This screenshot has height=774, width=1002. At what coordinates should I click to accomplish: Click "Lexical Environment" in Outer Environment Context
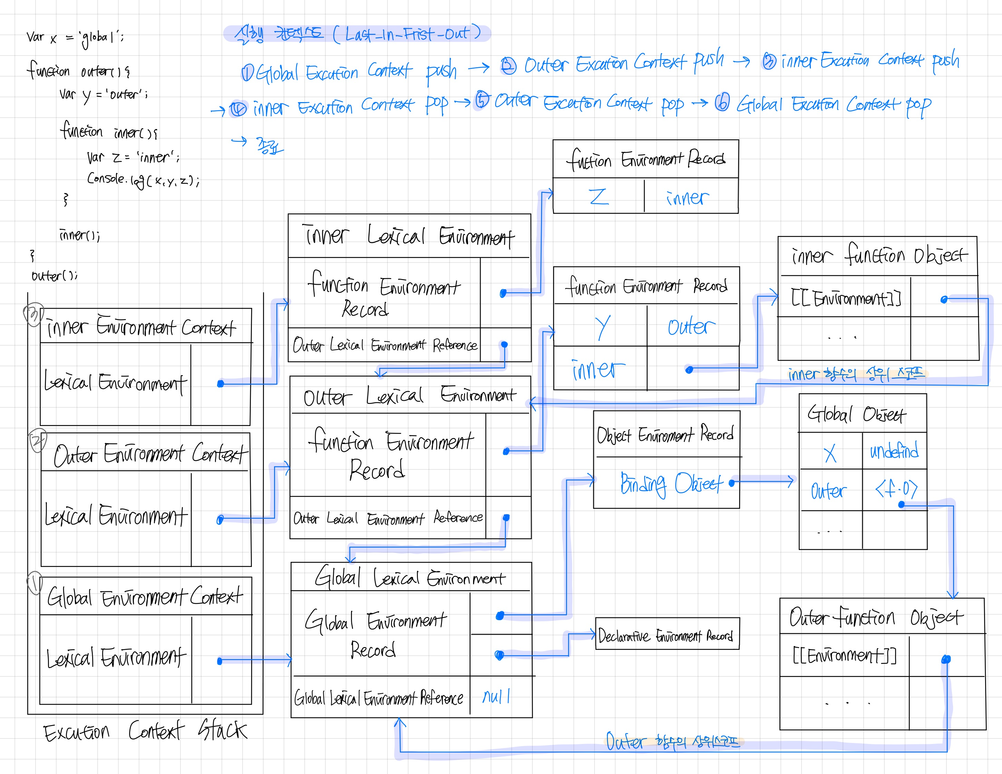116,515
